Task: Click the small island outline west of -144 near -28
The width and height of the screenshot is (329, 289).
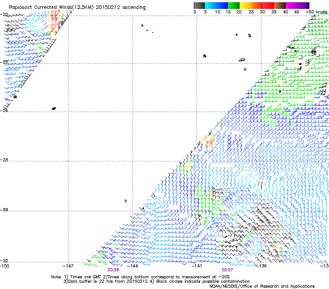Action: click(126, 201)
